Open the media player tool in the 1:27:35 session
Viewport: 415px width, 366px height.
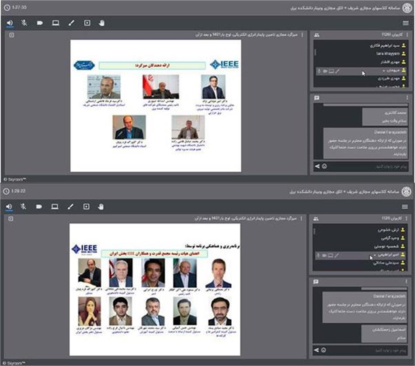[87, 23]
